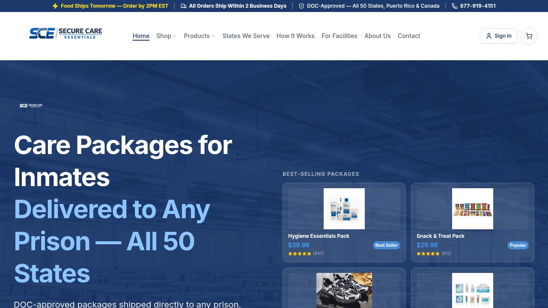This screenshot has height=308, width=548.
Task: Expand the Products dropdown menu
Action: (x=200, y=36)
